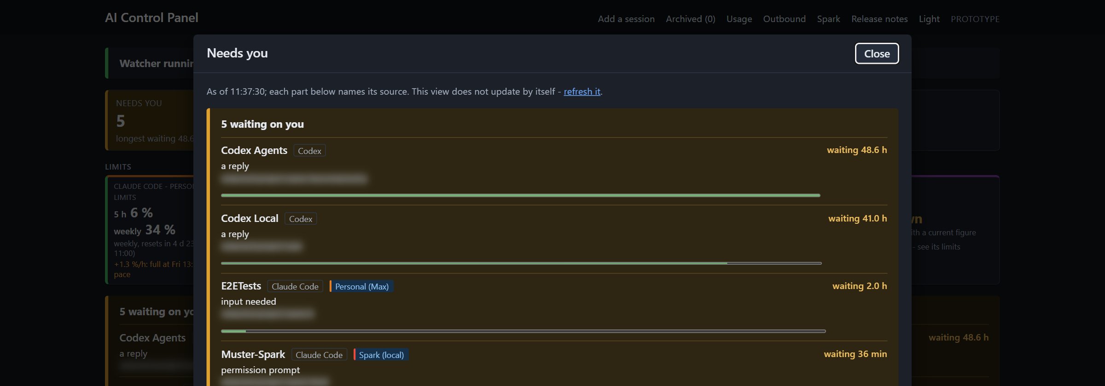Click the Needs you dialog title
This screenshot has width=1105, height=386.
237,53
